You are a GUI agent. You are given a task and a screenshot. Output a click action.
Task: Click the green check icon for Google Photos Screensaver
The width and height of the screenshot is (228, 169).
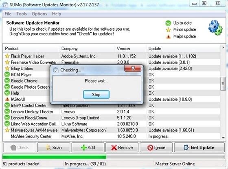coord(7,87)
